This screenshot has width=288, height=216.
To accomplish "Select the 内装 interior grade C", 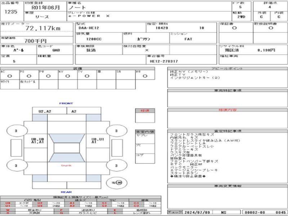I will (279, 17).
